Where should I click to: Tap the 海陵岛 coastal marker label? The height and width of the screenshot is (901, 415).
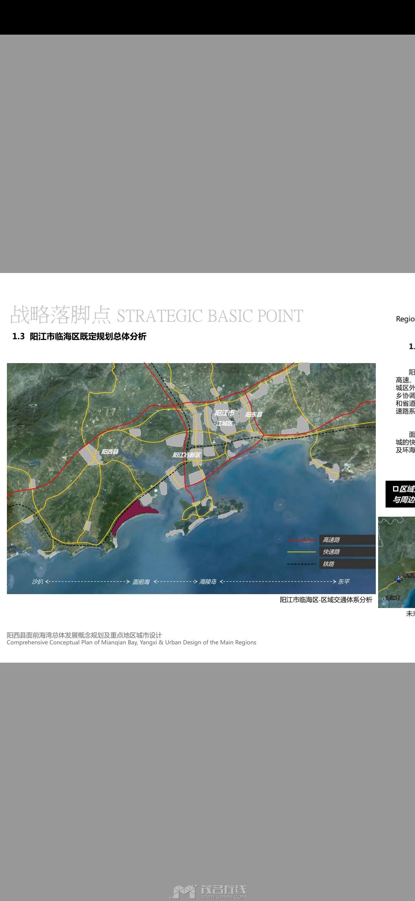pyautogui.click(x=208, y=581)
